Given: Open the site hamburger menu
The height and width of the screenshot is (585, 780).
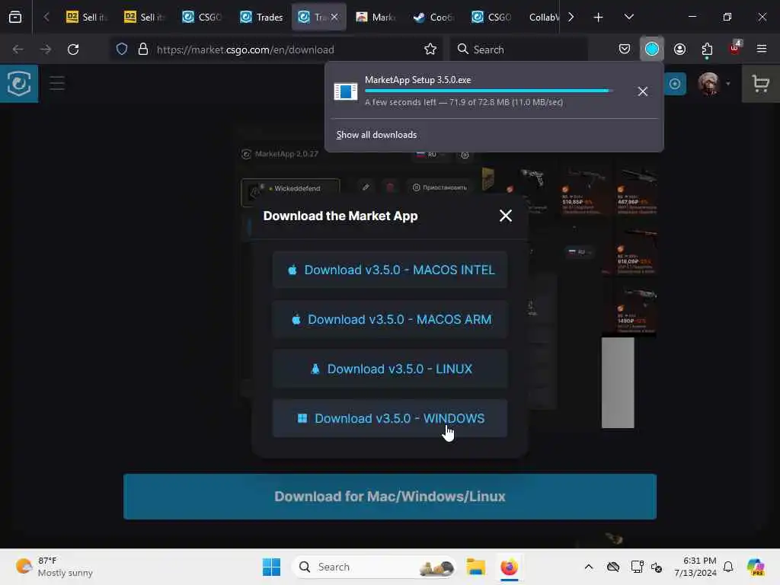Looking at the screenshot, I should pyautogui.click(x=57, y=83).
